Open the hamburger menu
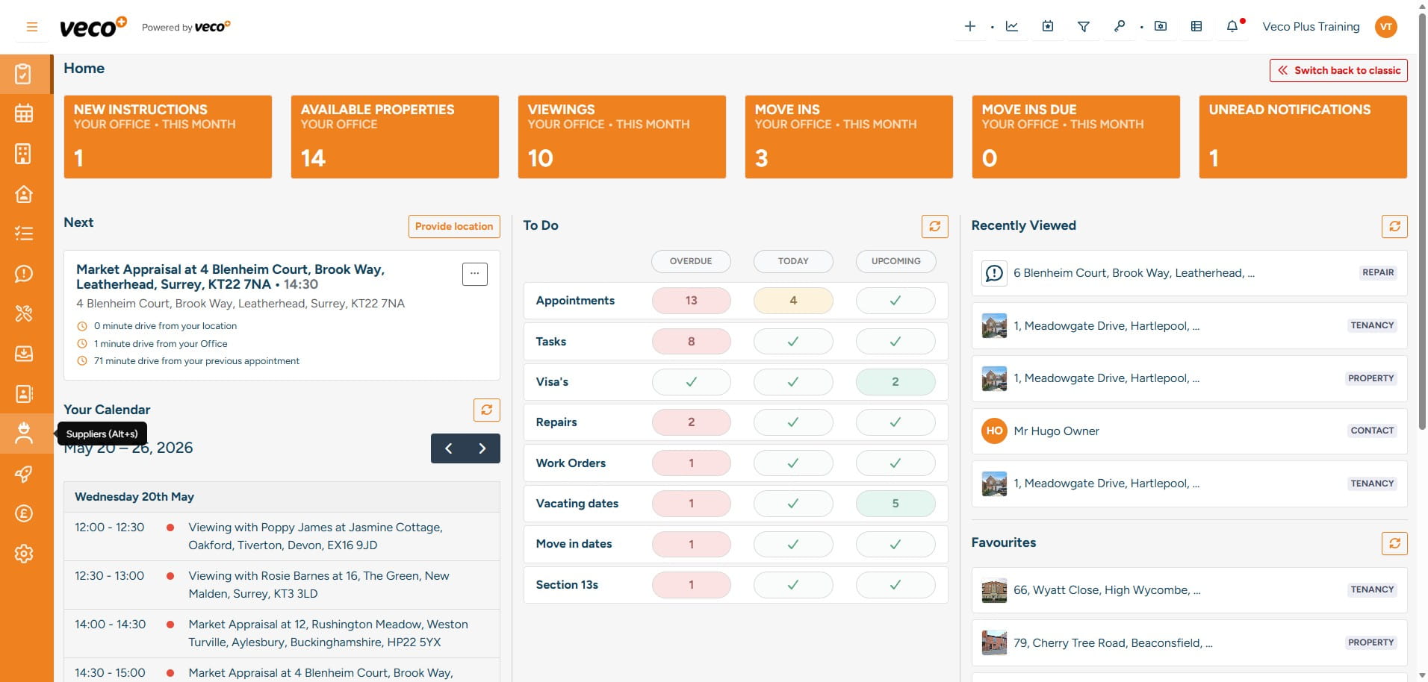 [31, 27]
